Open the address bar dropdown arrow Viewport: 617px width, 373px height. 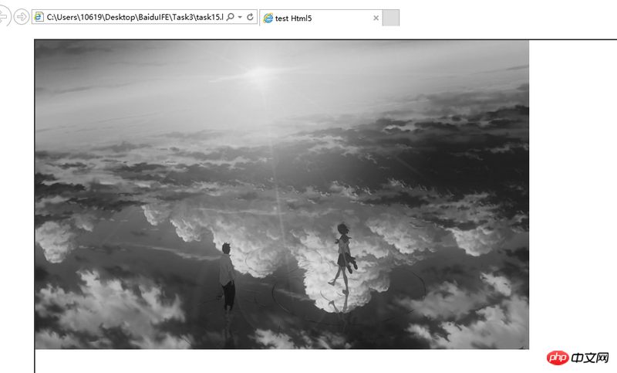[x=240, y=17]
